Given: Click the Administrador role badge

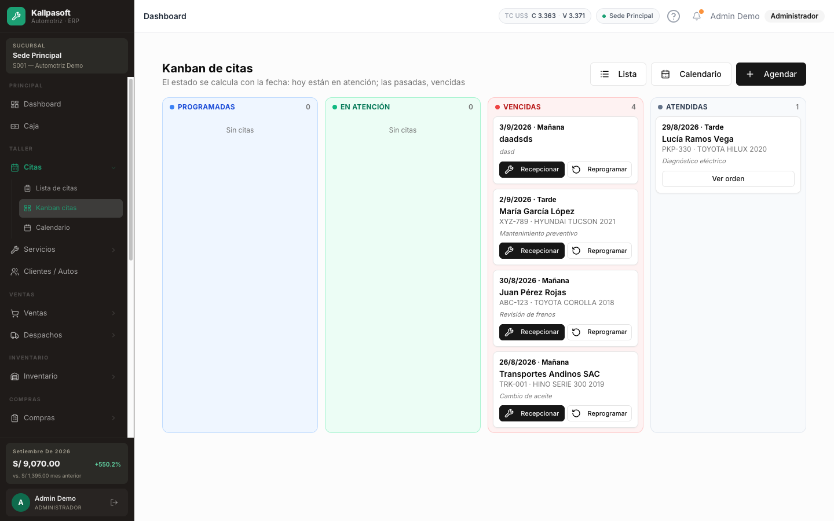Looking at the screenshot, I should (794, 16).
